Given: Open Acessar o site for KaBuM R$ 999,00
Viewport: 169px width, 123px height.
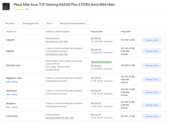Looking at the screenshot, I should click(x=152, y=40).
